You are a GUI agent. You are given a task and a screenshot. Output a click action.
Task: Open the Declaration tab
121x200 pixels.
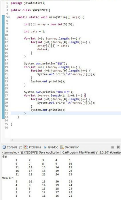click(x=72, y=147)
